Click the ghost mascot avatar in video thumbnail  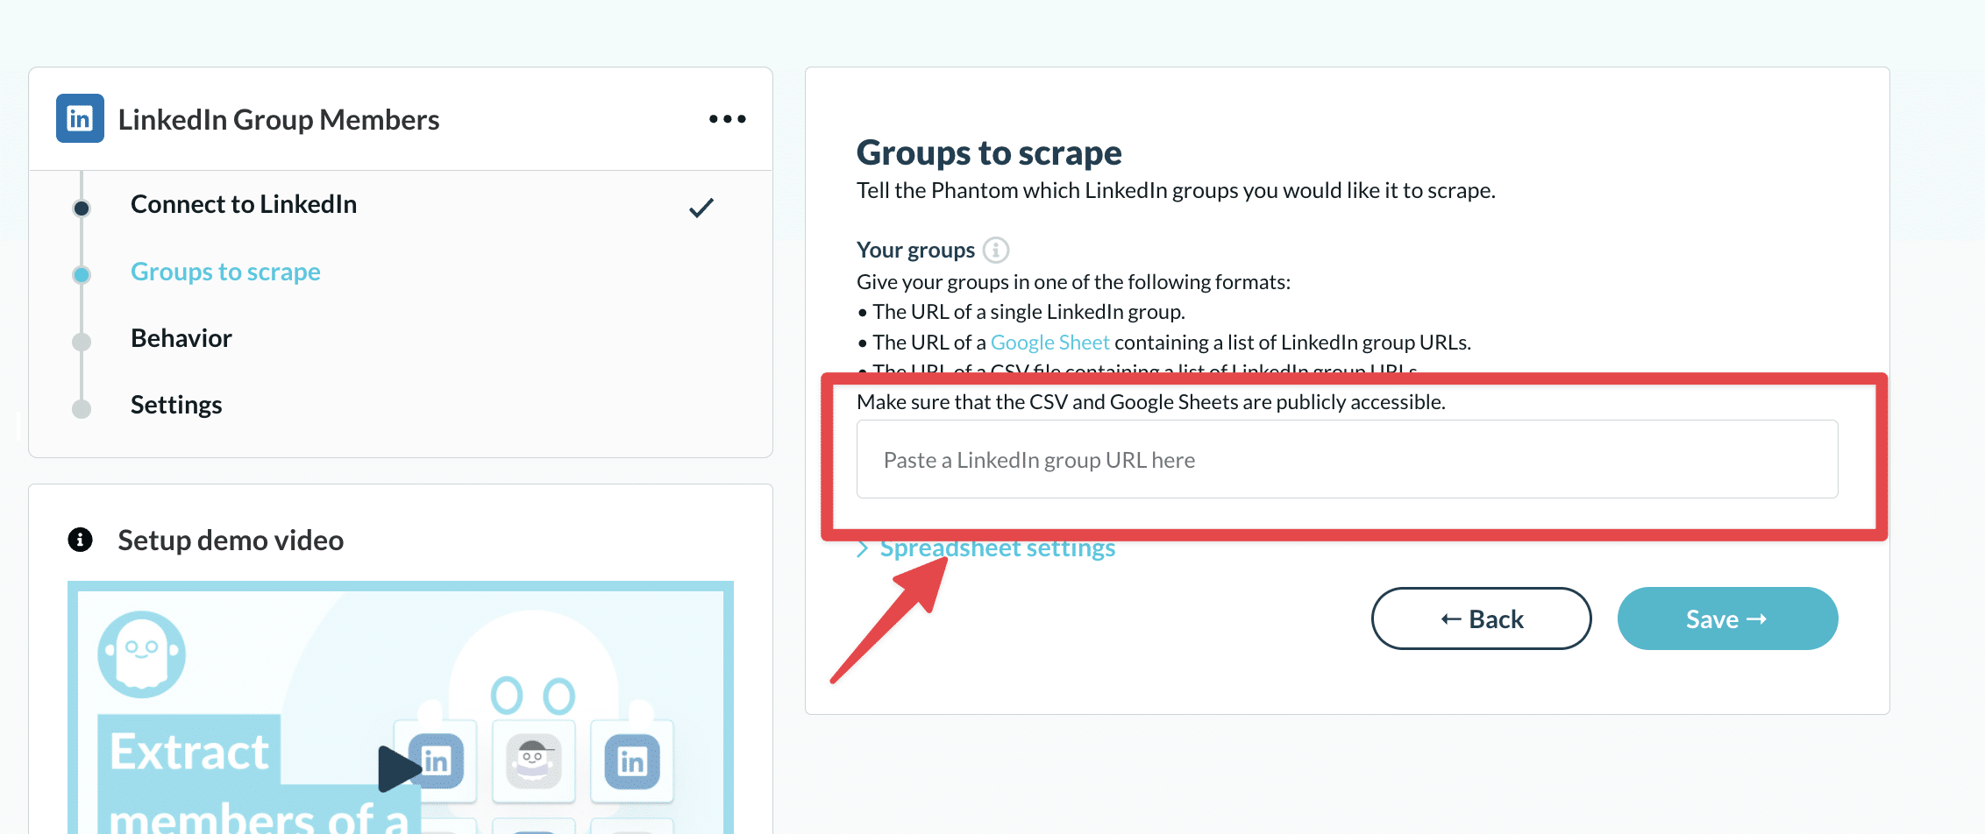141,654
